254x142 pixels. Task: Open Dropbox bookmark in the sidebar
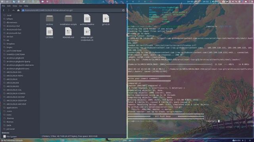(11, 44)
